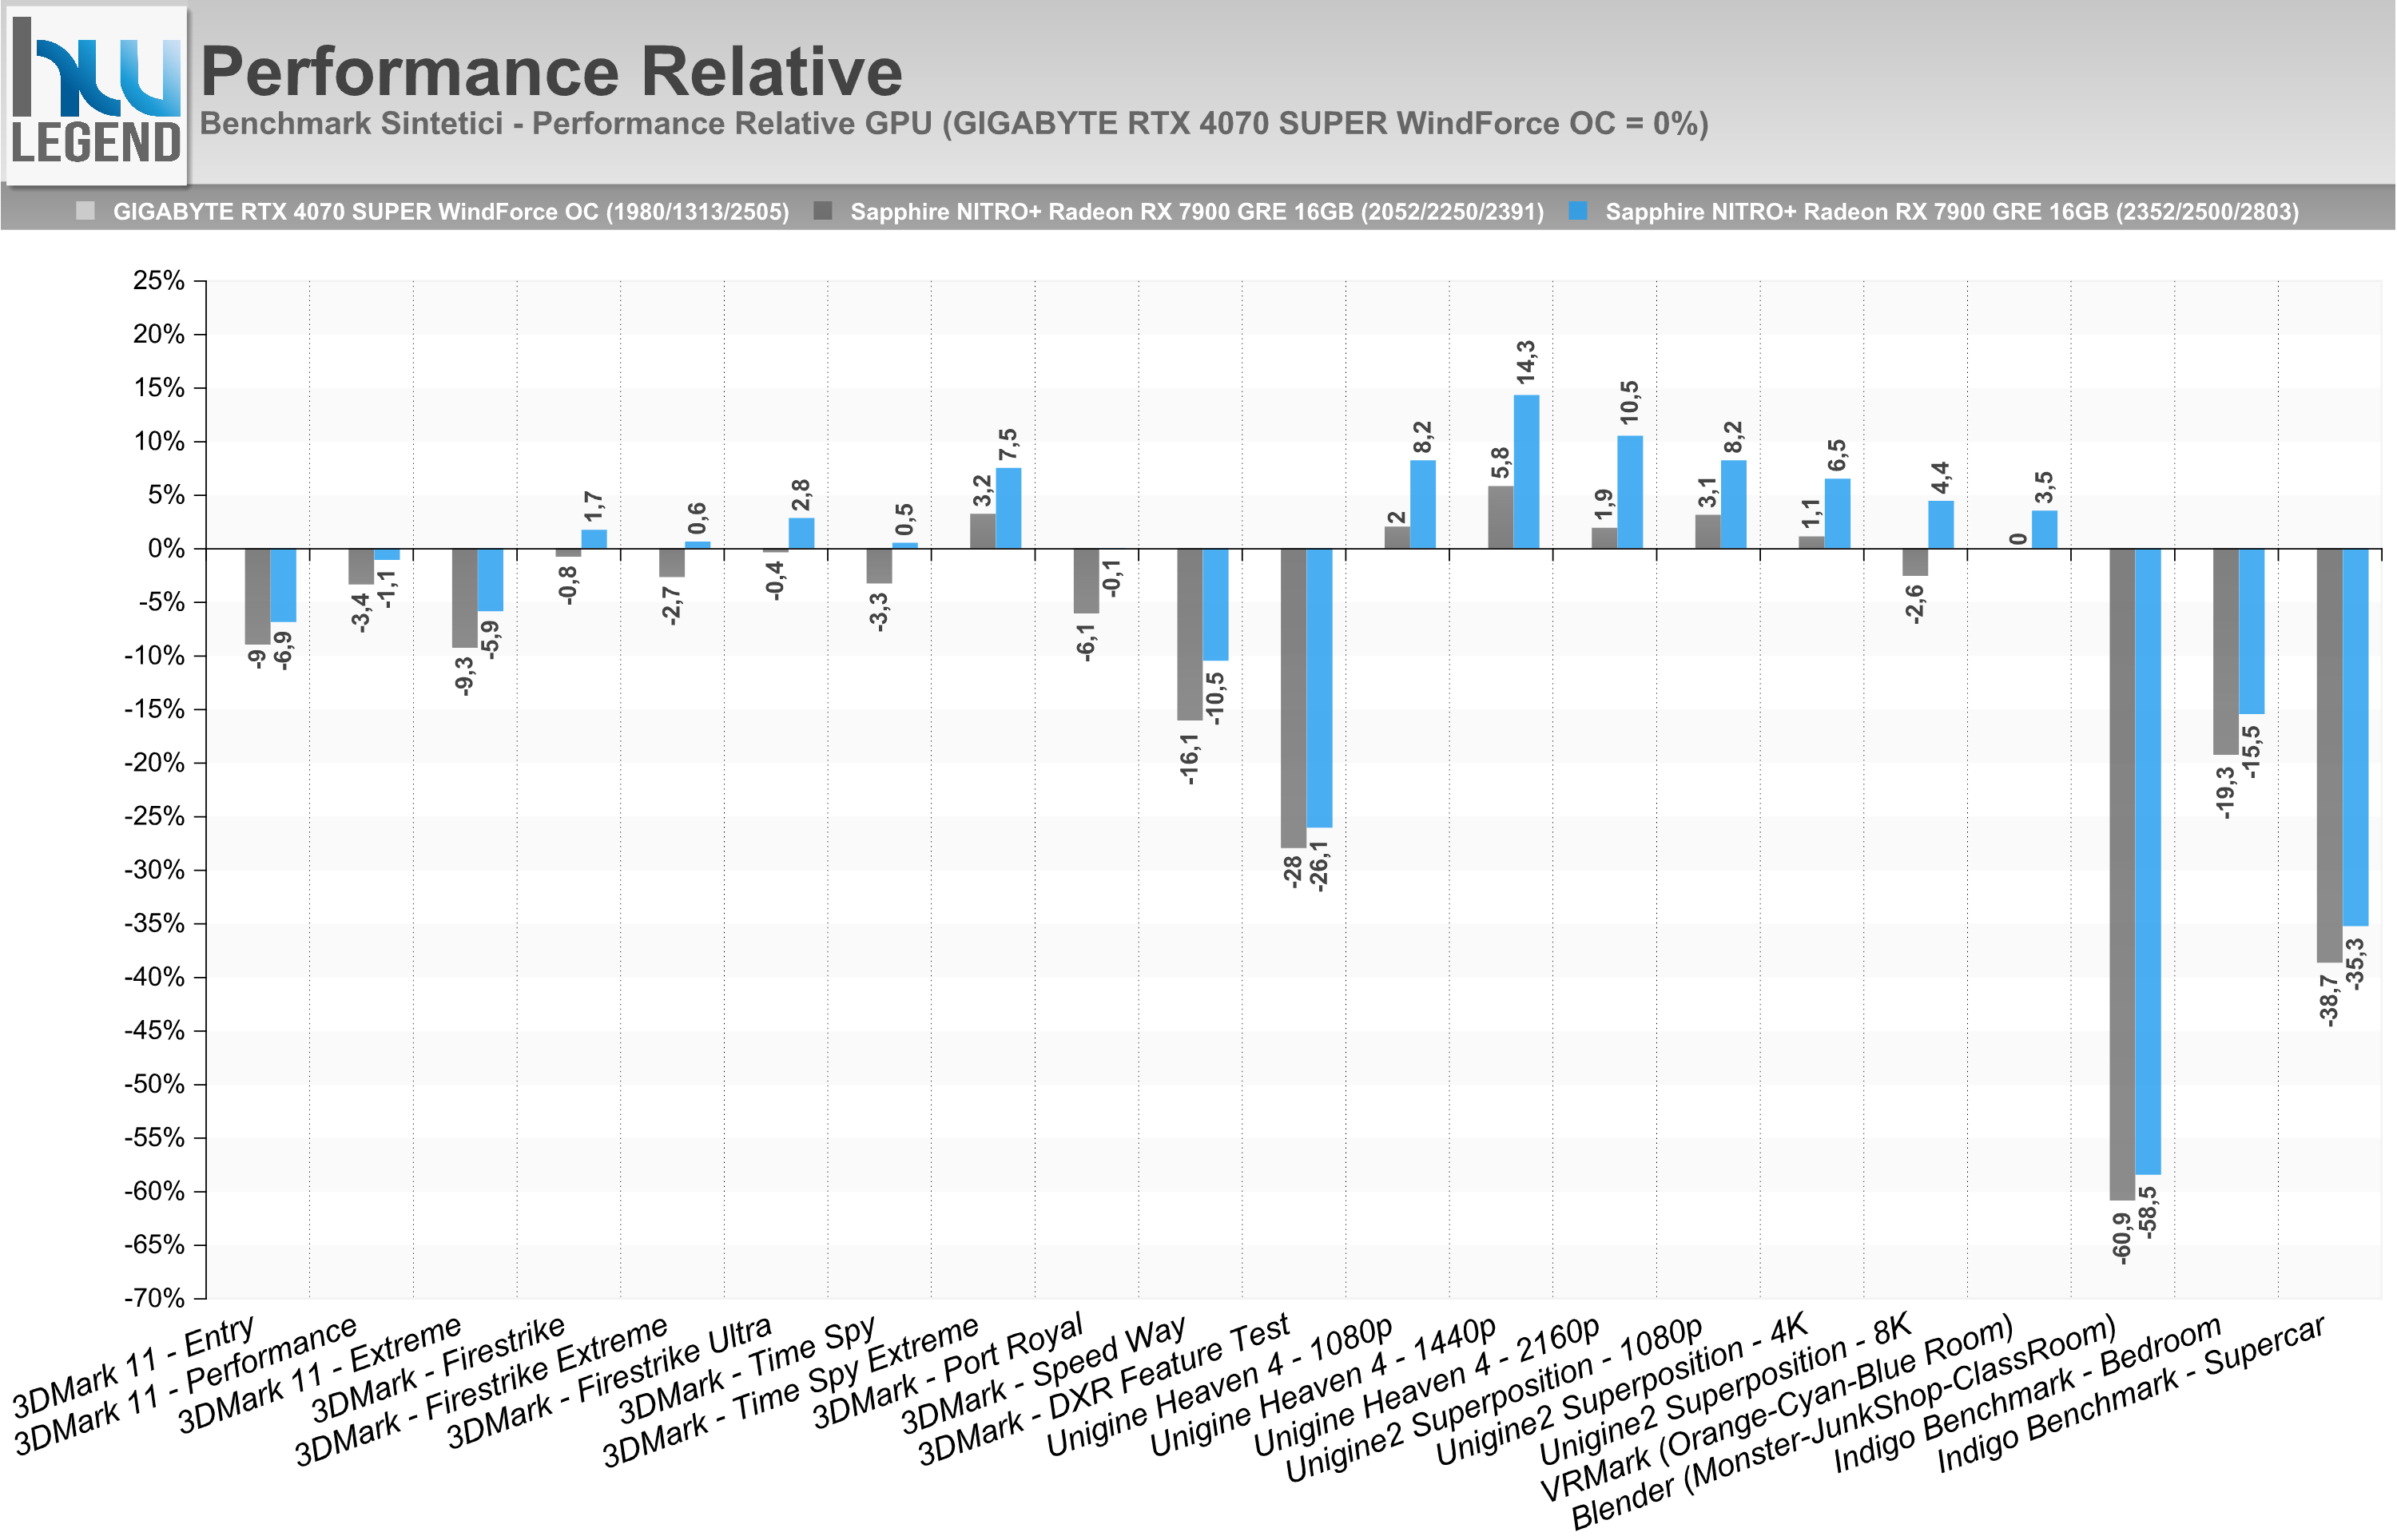Click the 'Indigo Benchmark - Bedroom' label

[2027, 1393]
